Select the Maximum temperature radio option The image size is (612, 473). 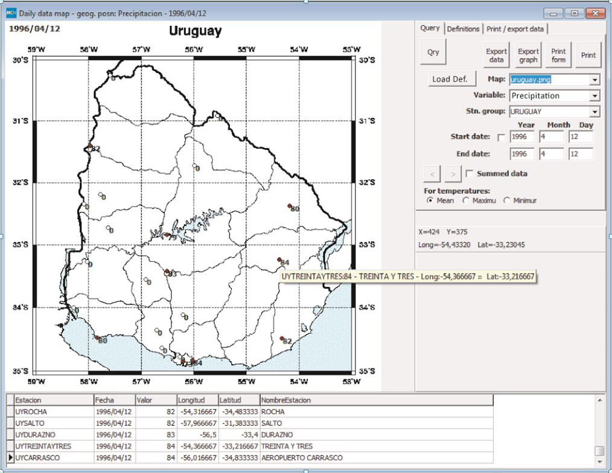[465, 201]
